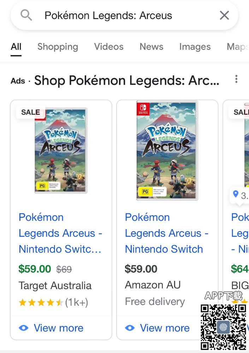This screenshot has height=353, width=249.
Task: Switch to the Videos tab
Action: pos(109,47)
